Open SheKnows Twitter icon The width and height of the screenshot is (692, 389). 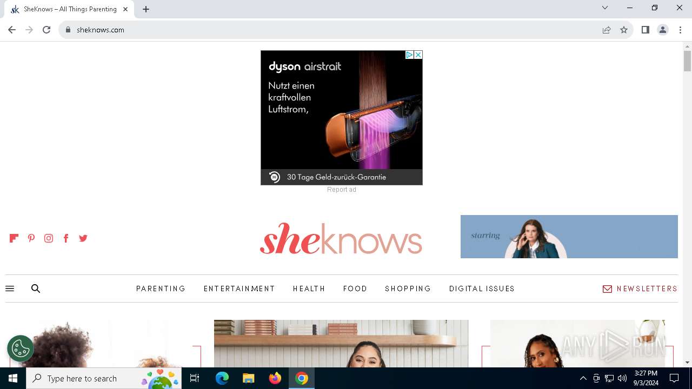(83, 238)
